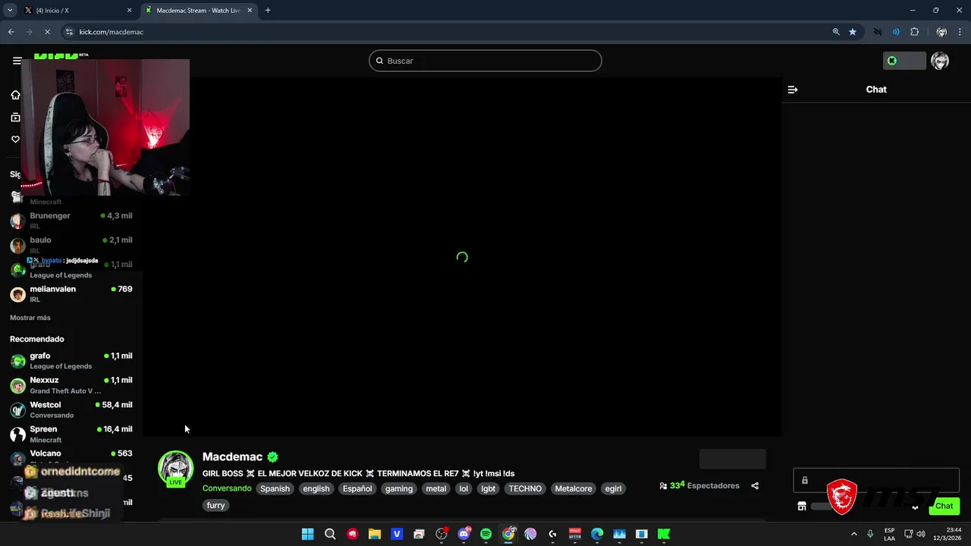The image size is (971, 546).
Task: Open melianvalen's channel in sidebar
Action: (x=71, y=293)
